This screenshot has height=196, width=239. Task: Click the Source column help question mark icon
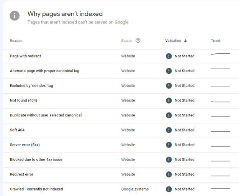click(138, 41)
